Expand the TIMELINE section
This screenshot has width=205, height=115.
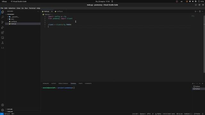click(x=10, y=111)
